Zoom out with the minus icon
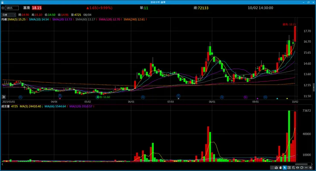Screen dimensions: 316x171 click(306, 168)
